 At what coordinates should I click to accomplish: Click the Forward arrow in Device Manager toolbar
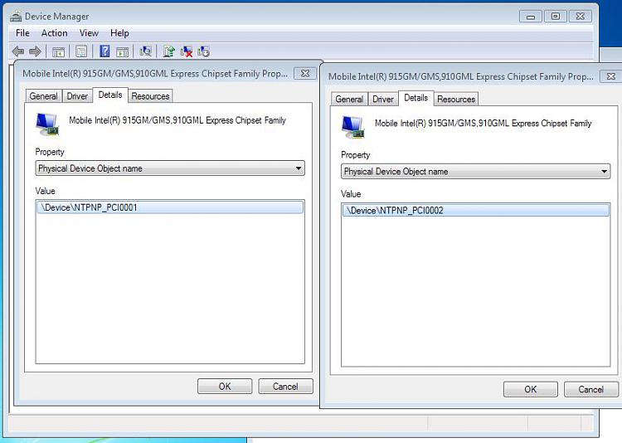(36, 51)
